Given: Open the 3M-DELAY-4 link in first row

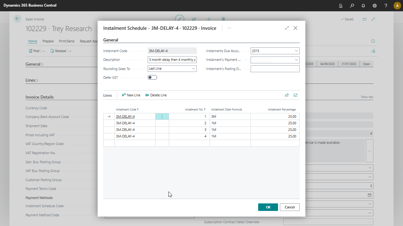Looking at the screenshot, I should pyautogui.click(x=125, y=116).
